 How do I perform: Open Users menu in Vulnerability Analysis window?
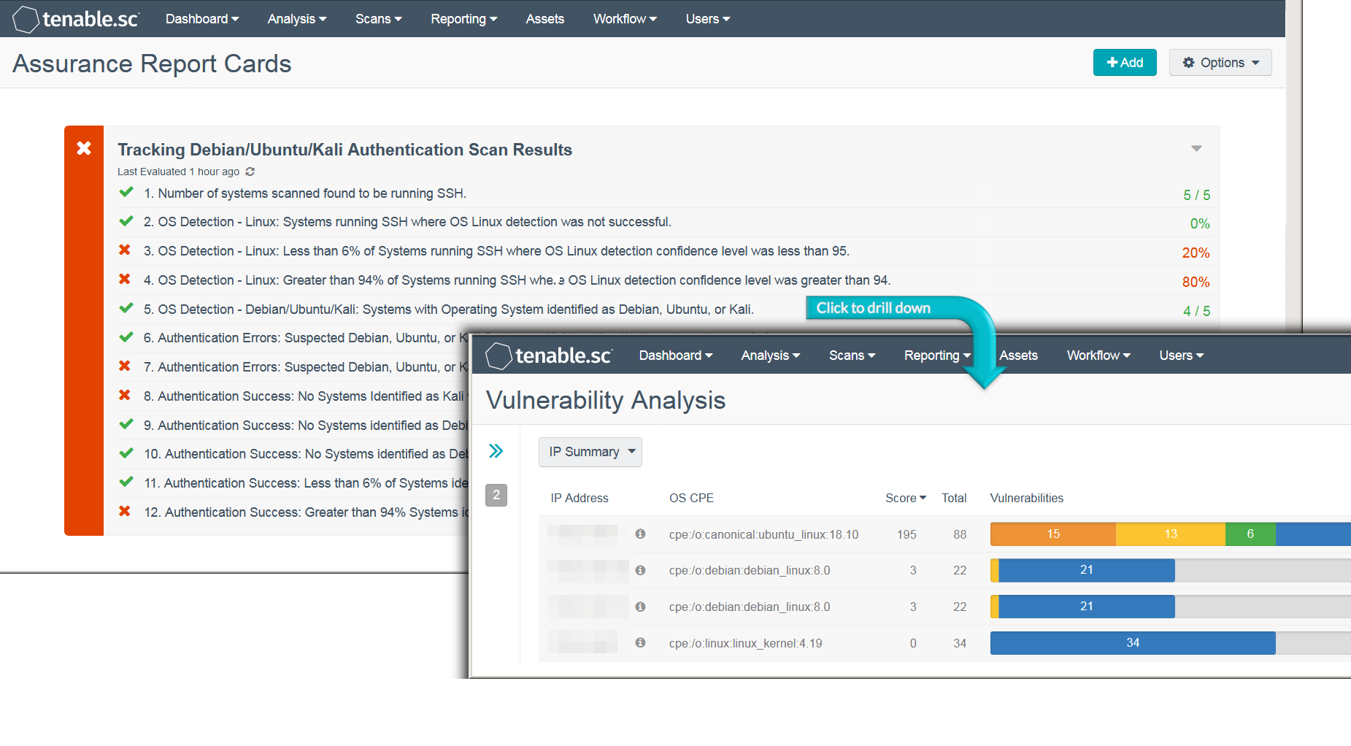click(x=1182, y=355)
